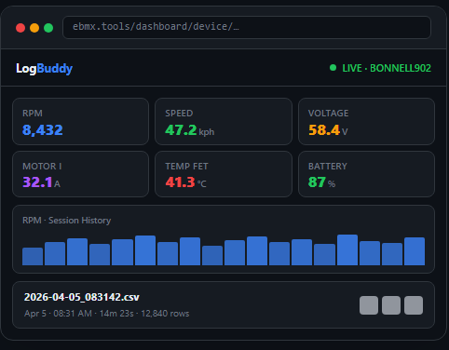Minimize the window with the yellow dot
Image resolution: width=449 pixels, height=350 pixels.
click(34, 28)
